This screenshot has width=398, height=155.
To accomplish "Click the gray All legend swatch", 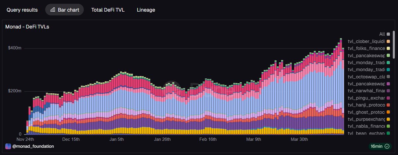I will (x=388, y=34).
